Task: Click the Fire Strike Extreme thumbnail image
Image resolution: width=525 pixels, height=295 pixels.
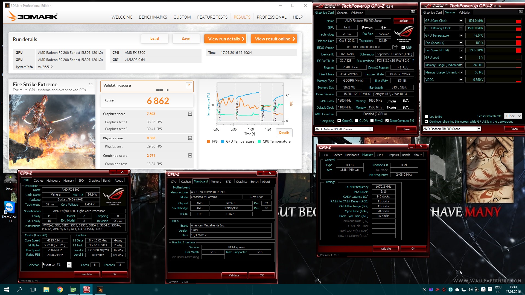Action: [52, 132]
